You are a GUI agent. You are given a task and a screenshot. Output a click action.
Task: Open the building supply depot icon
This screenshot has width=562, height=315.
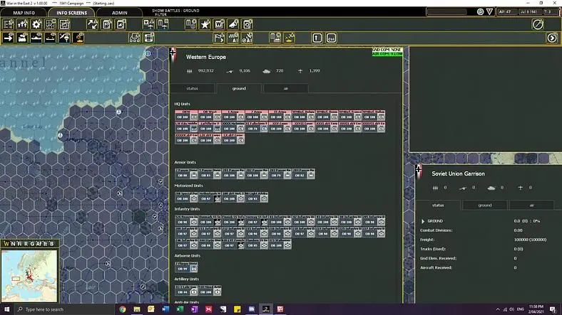point(149,38)
